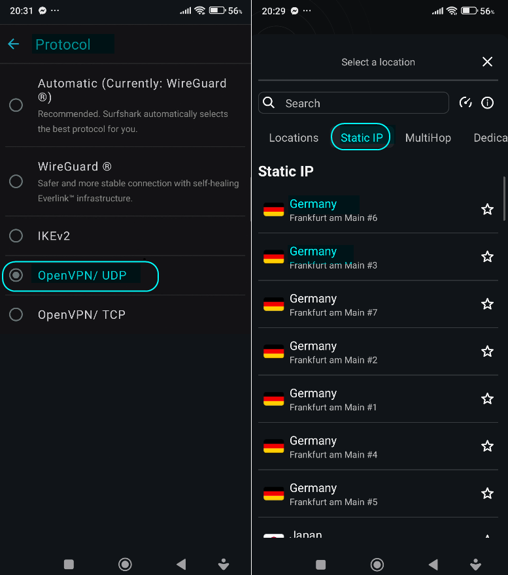This screenshot has width=508, height=575.
Task: Close the Select a location panel
Action: click(x=487, y=61)
